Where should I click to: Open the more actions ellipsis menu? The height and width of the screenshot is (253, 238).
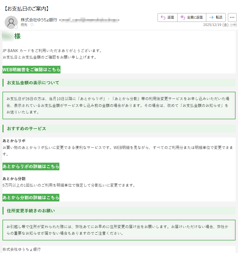pyautogui.click(x=232, y=17)
